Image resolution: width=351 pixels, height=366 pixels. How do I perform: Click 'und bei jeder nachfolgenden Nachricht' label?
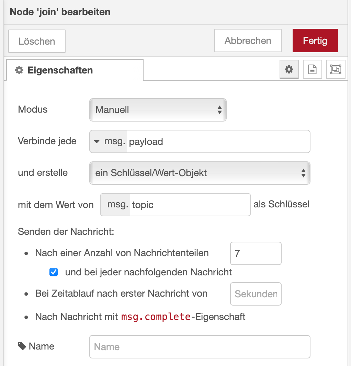coord(148,272)
